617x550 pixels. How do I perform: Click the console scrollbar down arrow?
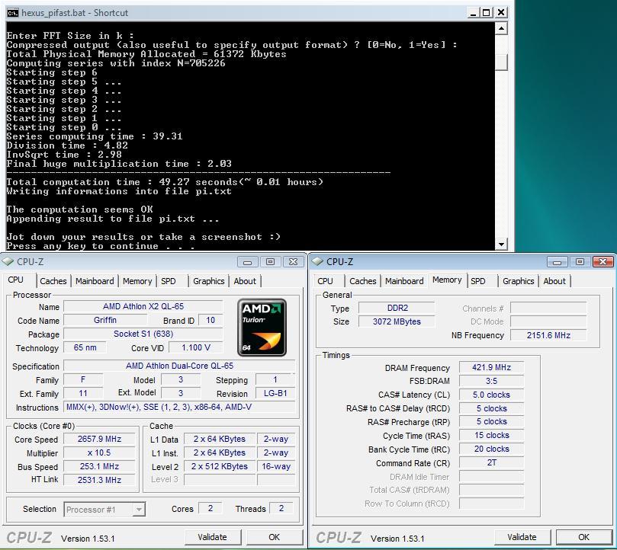click(501, 244)
